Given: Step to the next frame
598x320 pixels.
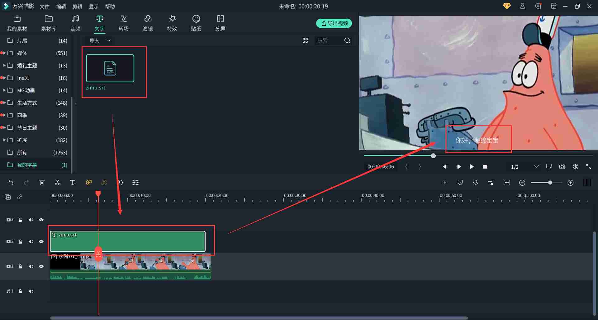Looking at the screenshot, I should pyautogui.click(x=458, y=167).
